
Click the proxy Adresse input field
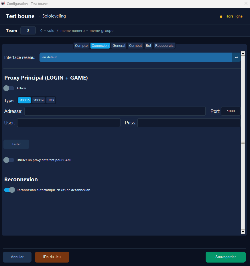(115, 111)
